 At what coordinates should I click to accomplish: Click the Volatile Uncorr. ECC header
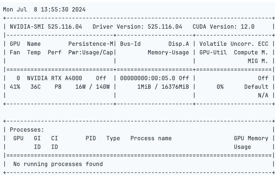click(x=234, y=44)
